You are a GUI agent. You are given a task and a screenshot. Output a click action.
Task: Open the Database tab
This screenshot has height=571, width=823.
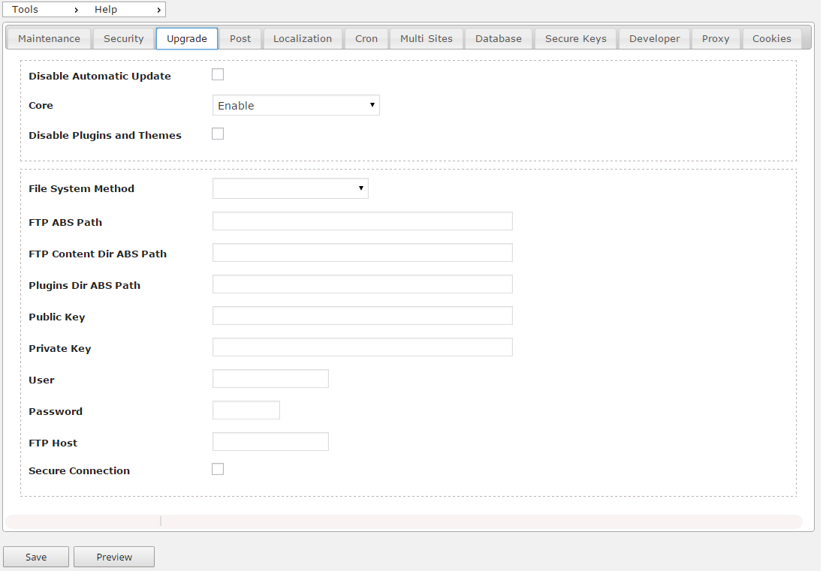point(499,39)
